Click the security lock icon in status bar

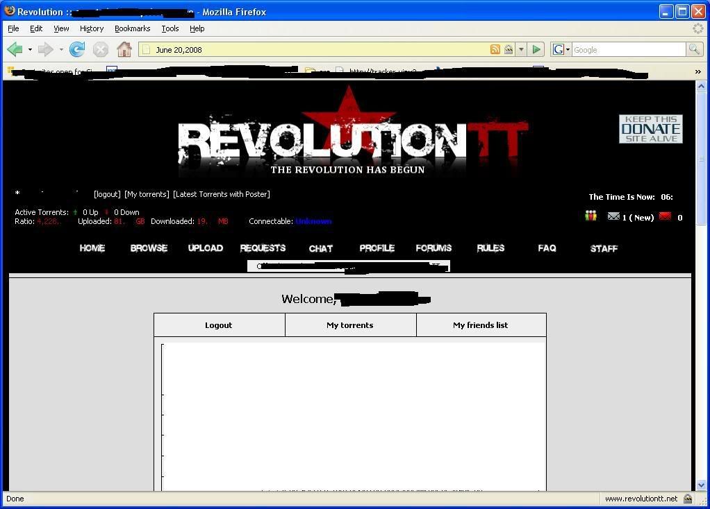point(687,499)
